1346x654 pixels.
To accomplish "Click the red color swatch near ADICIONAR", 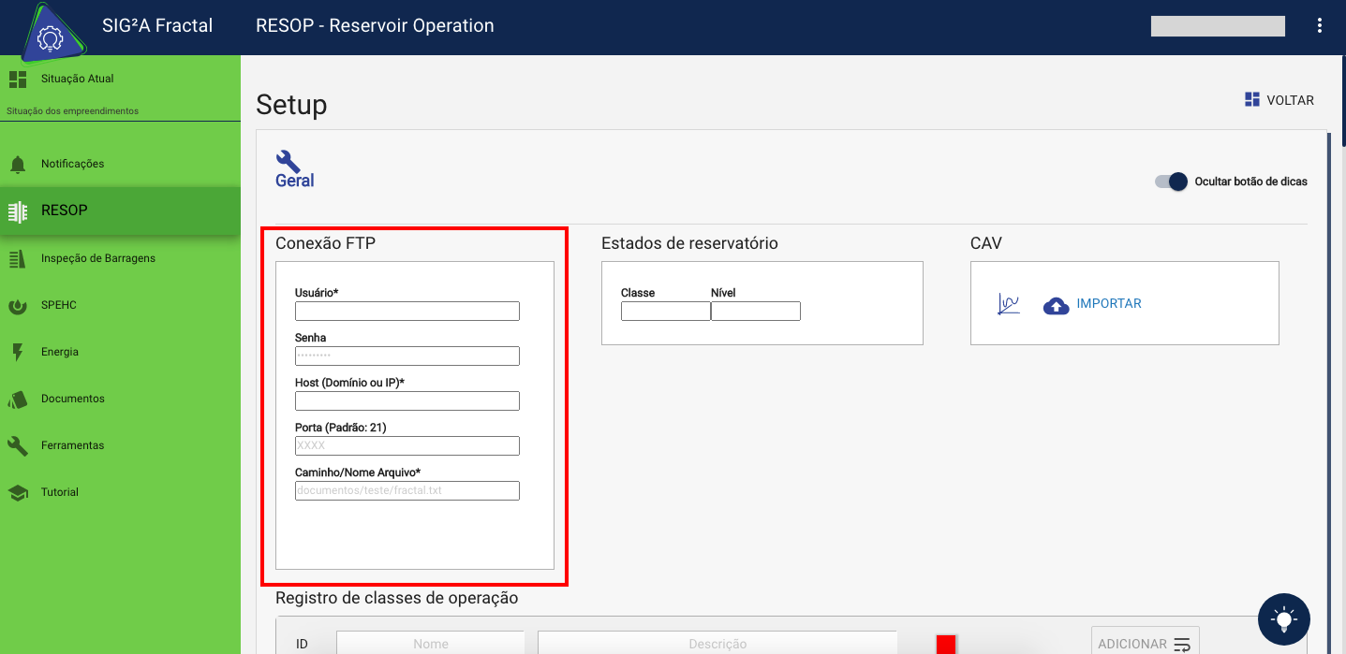I will tap(945, 643).
